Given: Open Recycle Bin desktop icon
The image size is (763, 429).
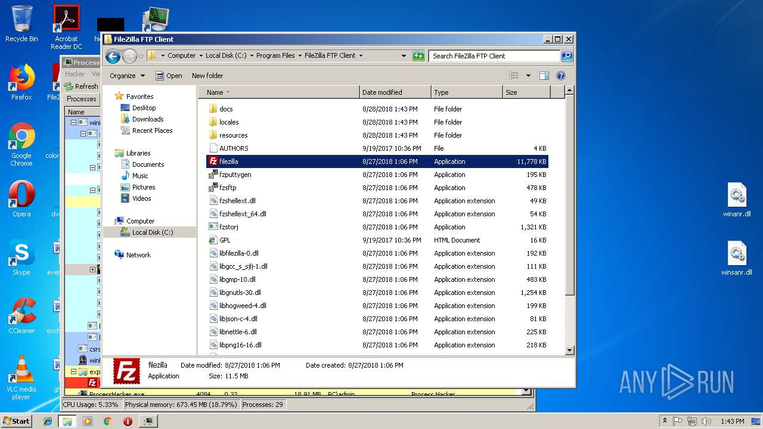Looking at the screenshot, I should [x=21, y=24].
